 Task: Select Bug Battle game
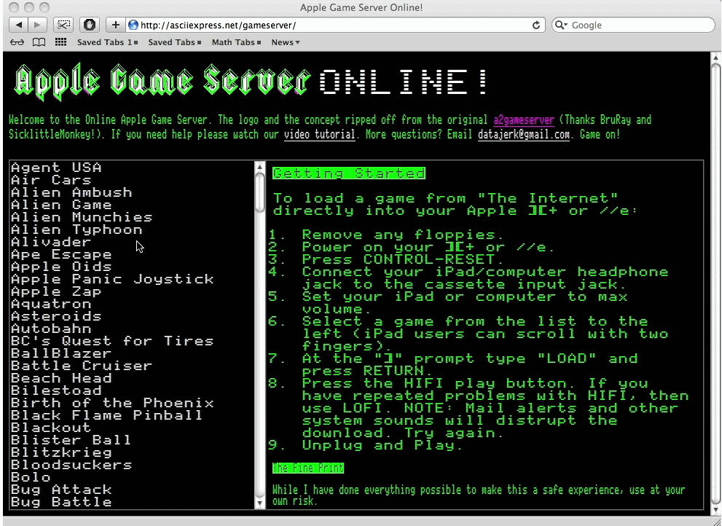(x=61, y=503)
